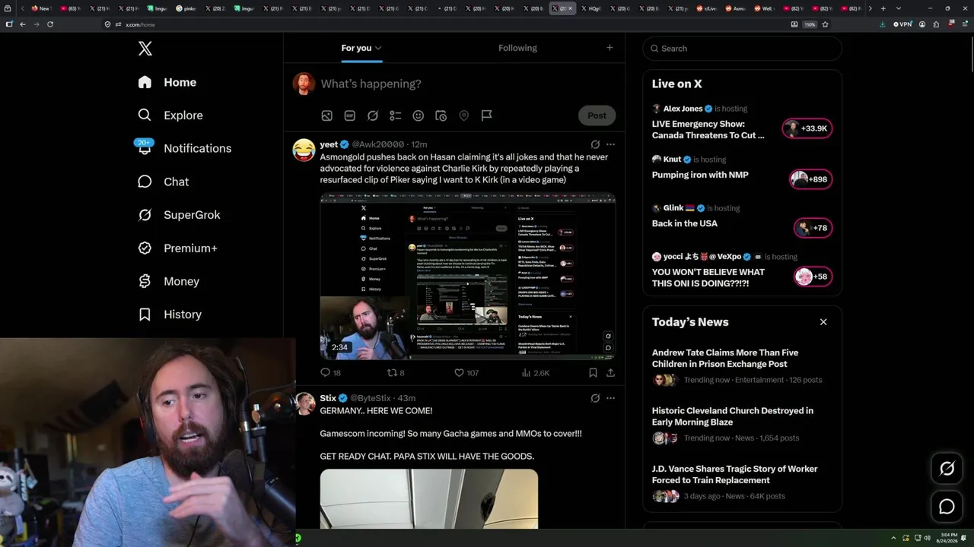The image size is (974, 547).
Task: Open the Chat section
Action: (x=163, y=182)
